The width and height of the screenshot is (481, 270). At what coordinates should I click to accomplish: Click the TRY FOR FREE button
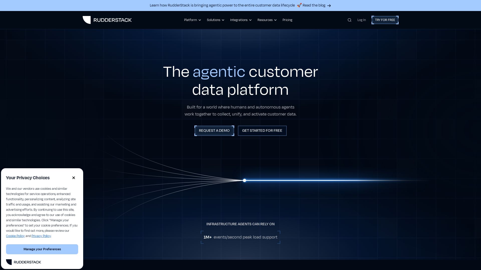[x=385, y=20]
